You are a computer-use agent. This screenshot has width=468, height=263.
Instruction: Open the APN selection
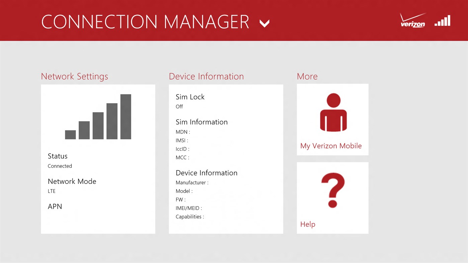[x=55, y=206]
